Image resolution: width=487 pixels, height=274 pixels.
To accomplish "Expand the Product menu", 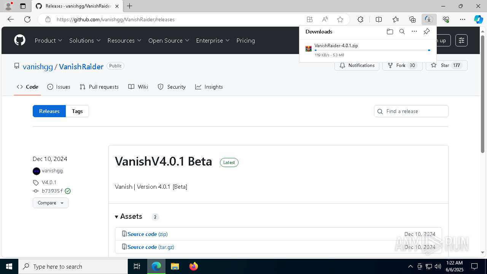I will [x=49, y=40].
